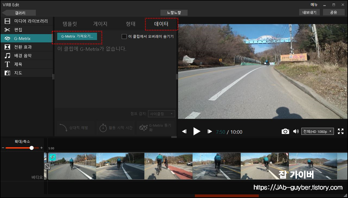Image resolution: width=348 pixels, height=198 pixels.
Task: Toggle 이 클립에서 오버레이 숨기기 checkbox
Action: (124, 36)
